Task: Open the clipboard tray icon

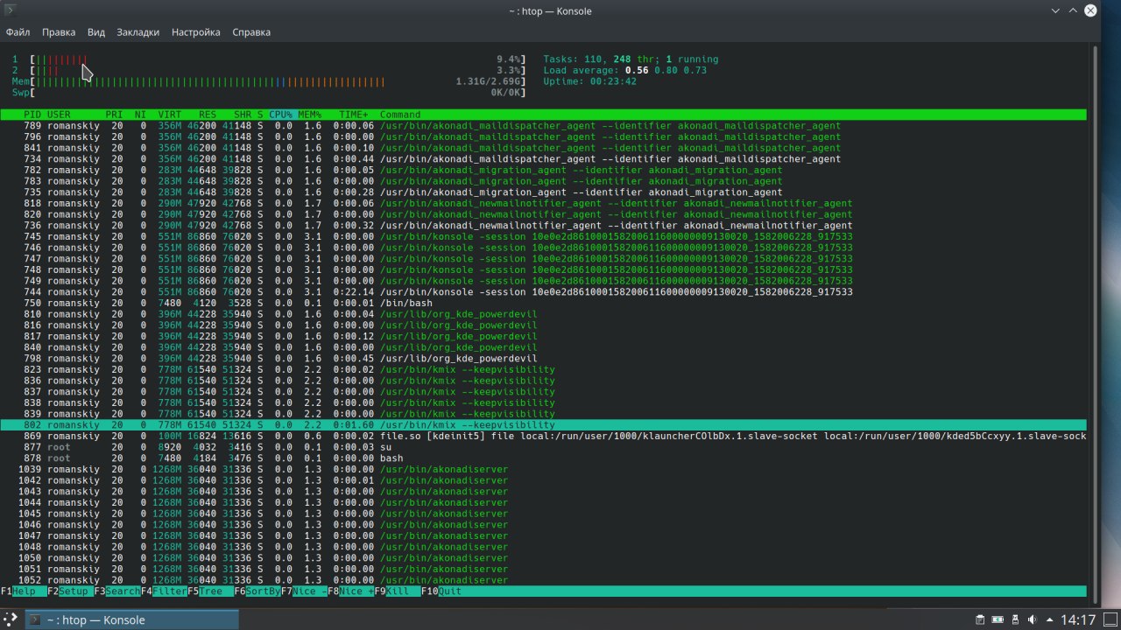Action: (981, 620)
